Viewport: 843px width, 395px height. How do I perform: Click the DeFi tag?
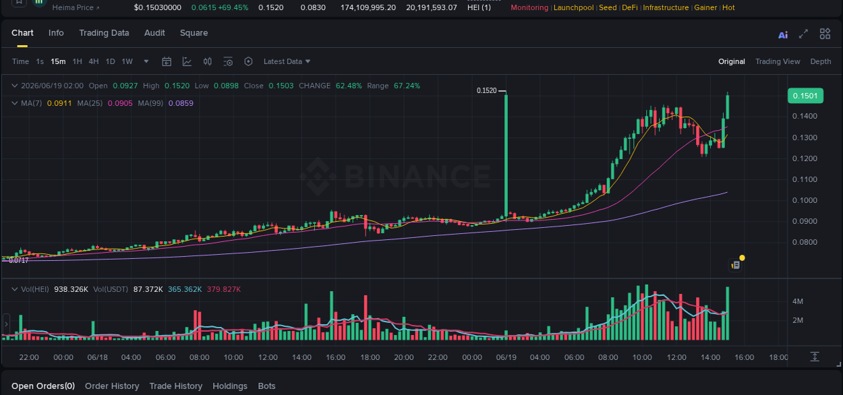point(630,7)
